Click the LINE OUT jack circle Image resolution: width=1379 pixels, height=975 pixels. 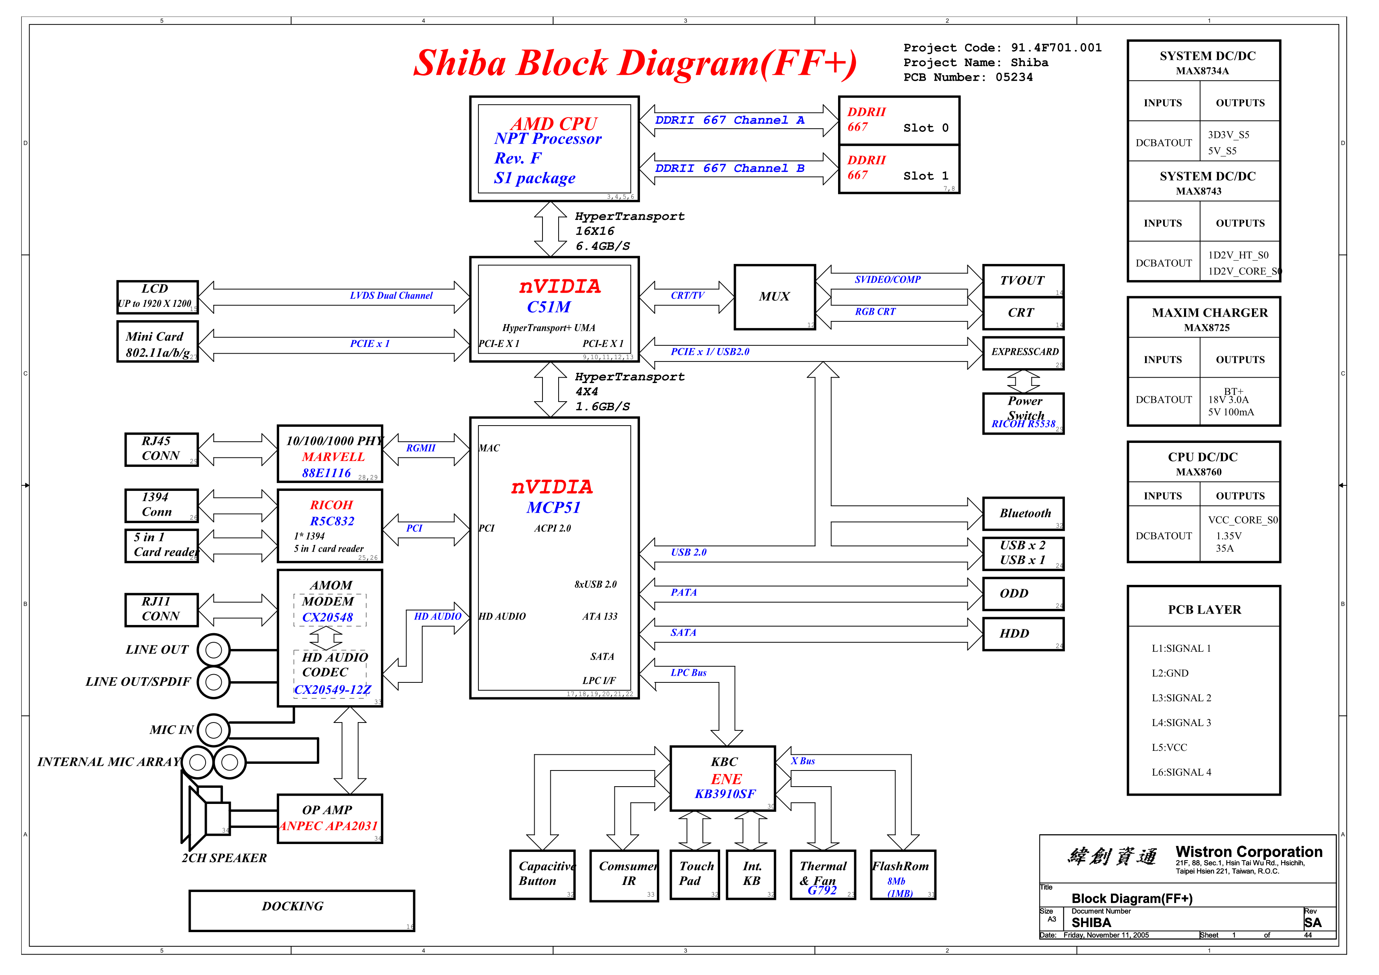pyautogui.click(x=213, y=649)
